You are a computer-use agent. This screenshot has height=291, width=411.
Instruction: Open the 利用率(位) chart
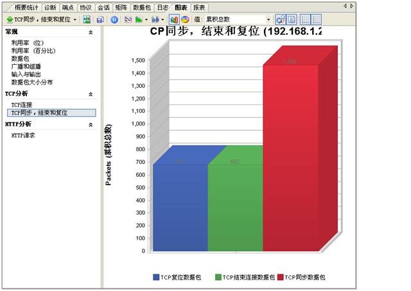point(27,43)
